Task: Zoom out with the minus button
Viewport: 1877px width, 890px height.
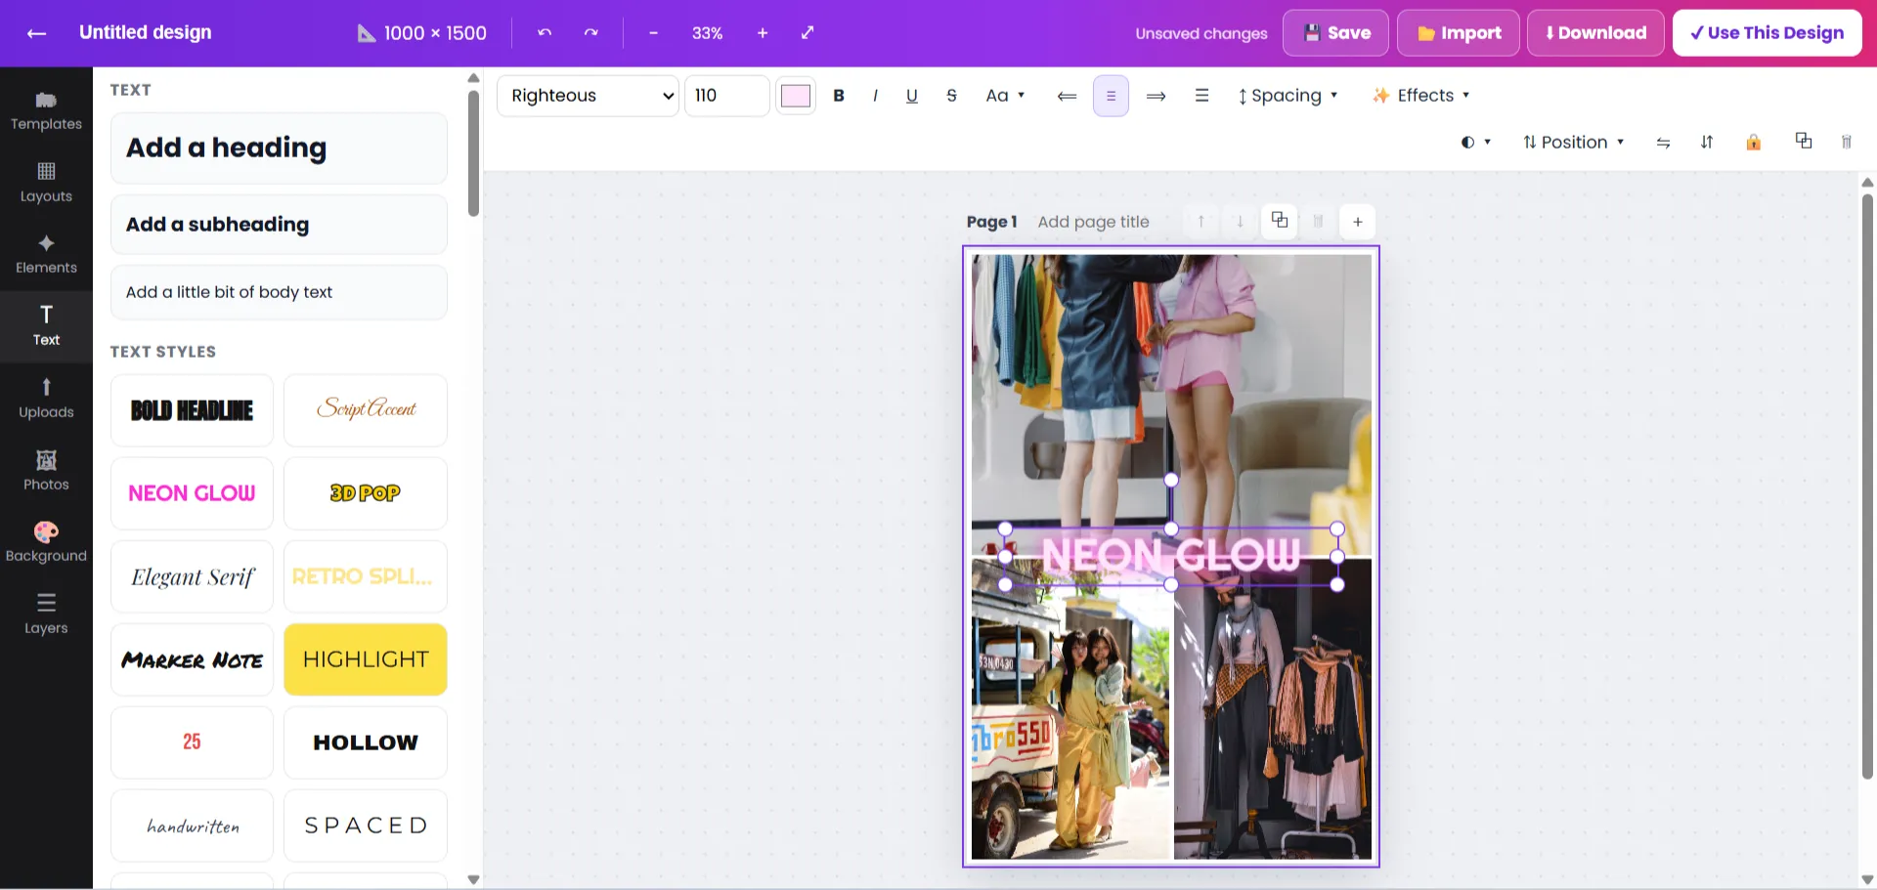Action: click(653, 32)
